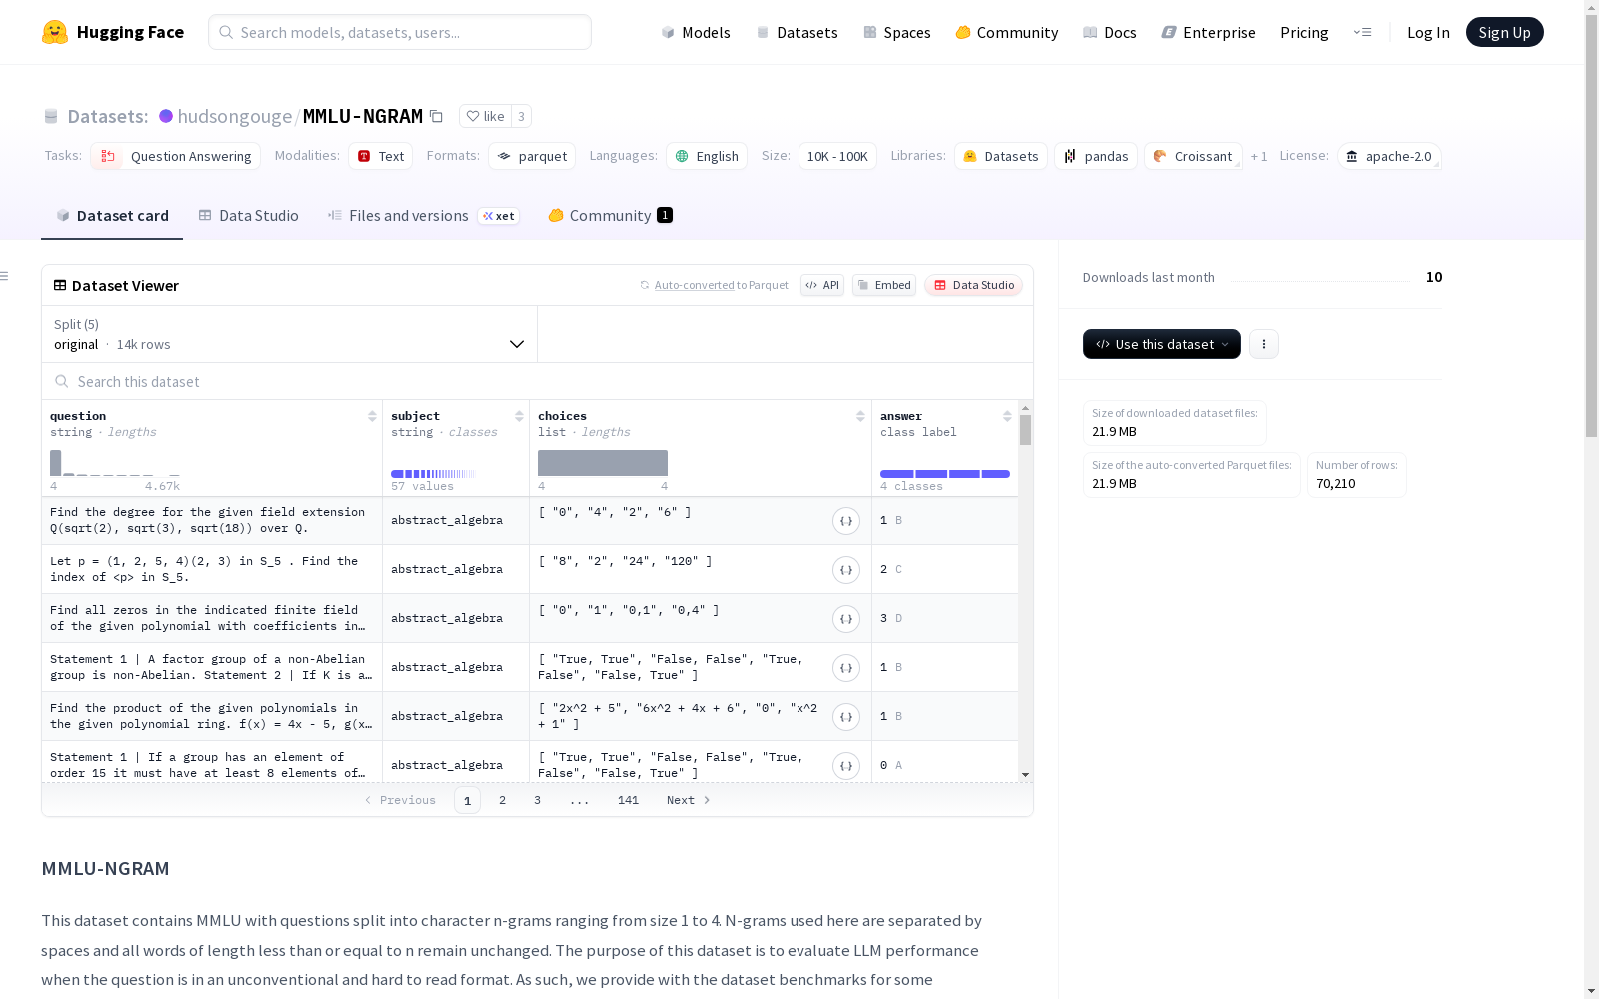1599x999 pixels.
Task: Open Datasets in the top navigation
Action: 797,32
